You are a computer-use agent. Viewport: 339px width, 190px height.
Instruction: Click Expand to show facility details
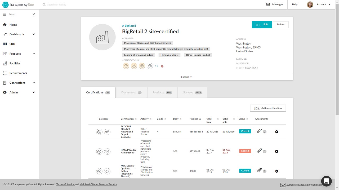[186, 77]
